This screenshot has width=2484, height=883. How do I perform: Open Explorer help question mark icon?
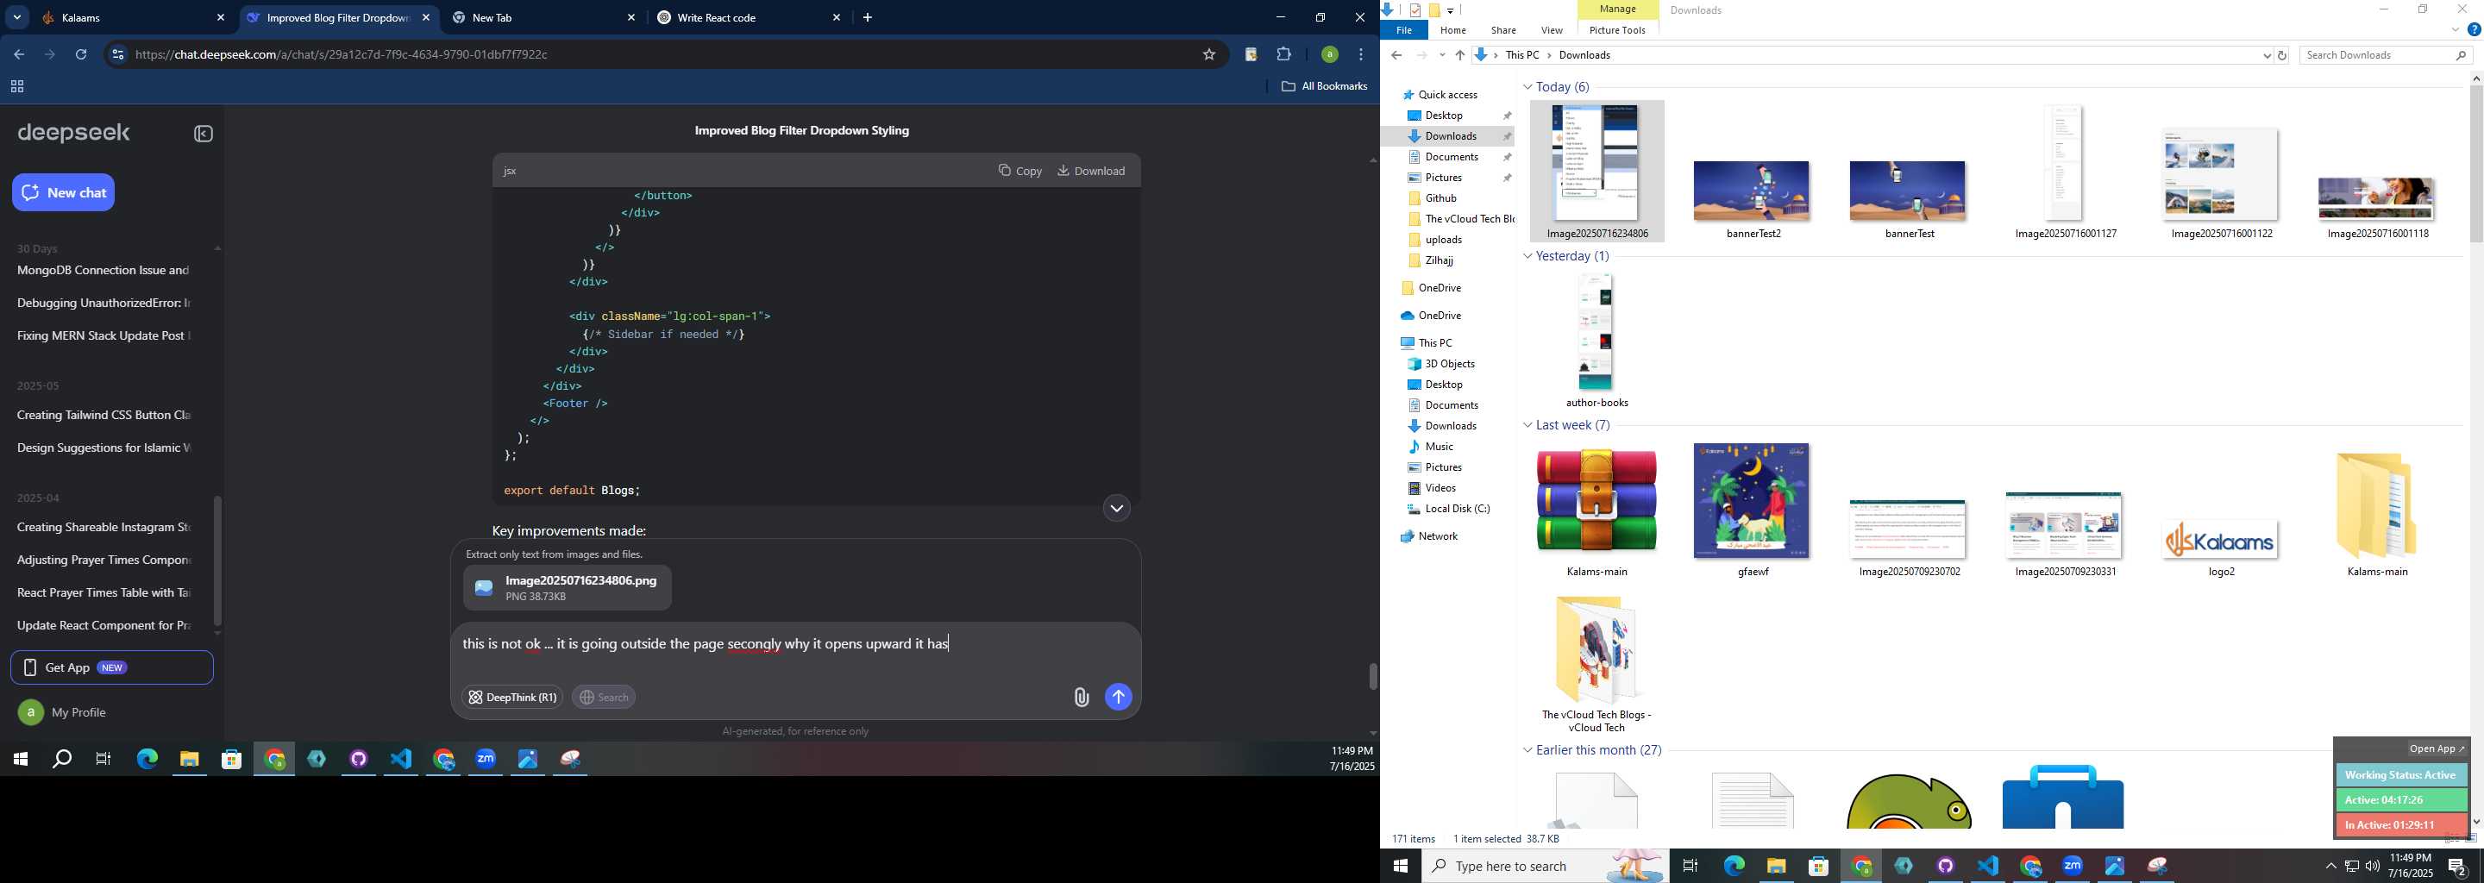click(x=2474, y=31)
